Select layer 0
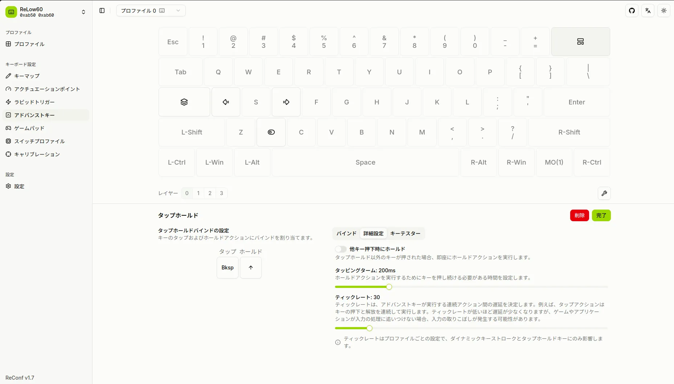Viewport: 674px width, 384px height. (x=187, y=193)
